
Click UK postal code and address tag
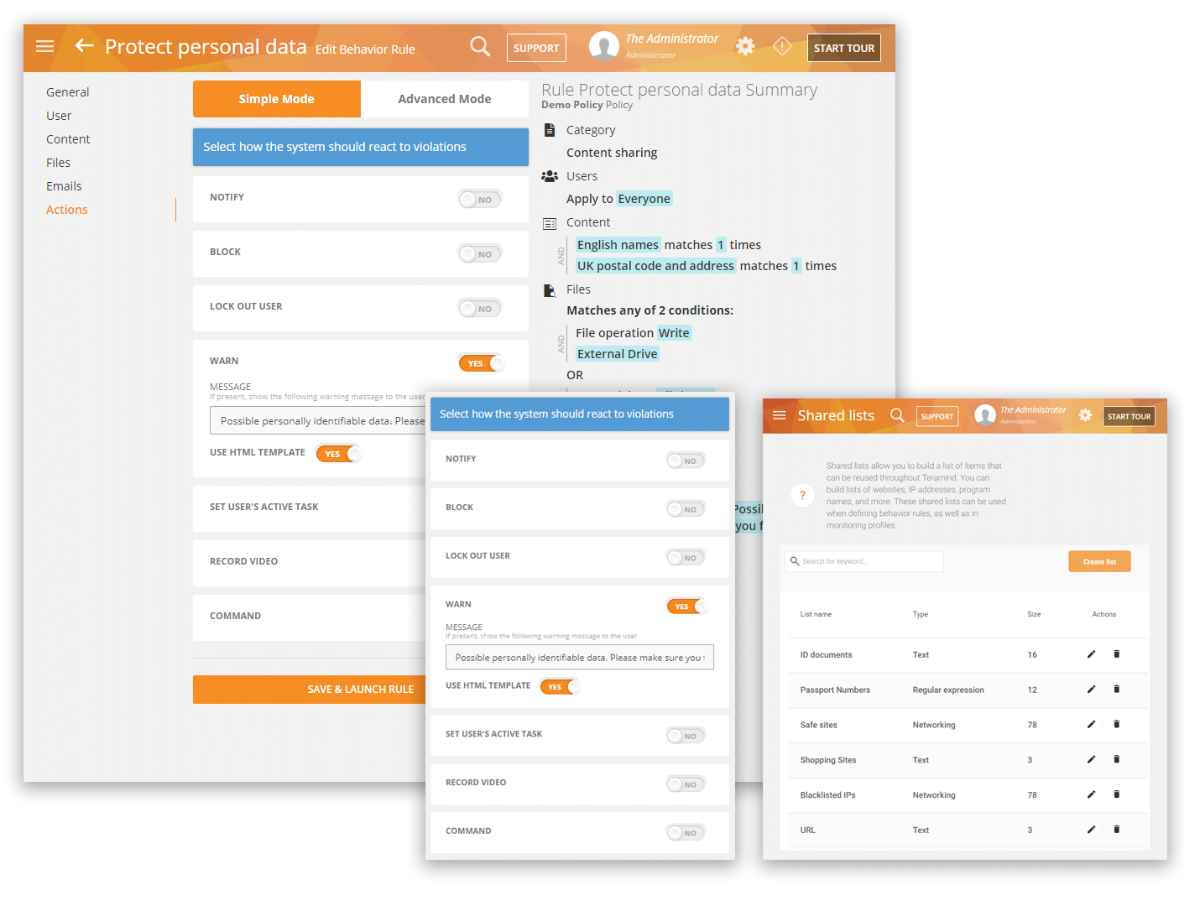tap(656, 266)
